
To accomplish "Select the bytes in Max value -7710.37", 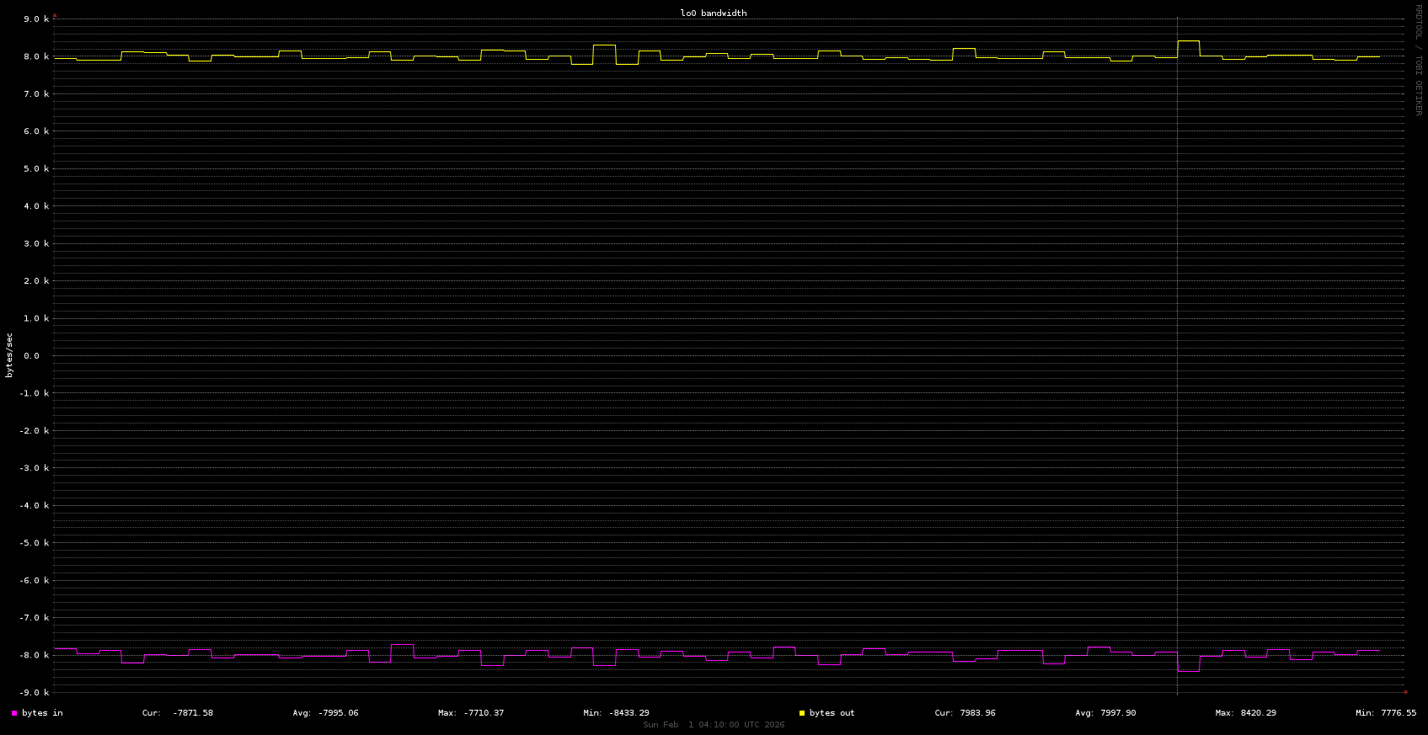I will pyautogui.click(x=484, y=713).
